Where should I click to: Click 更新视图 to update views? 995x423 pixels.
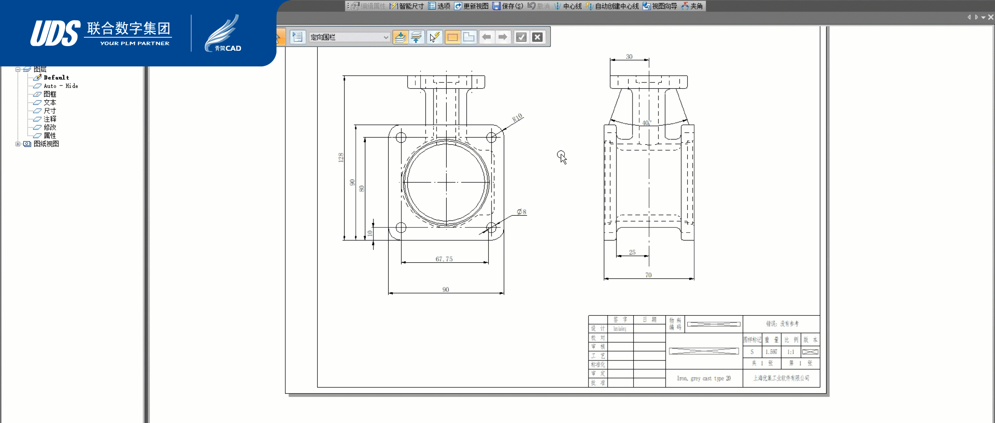click(471, 6)
